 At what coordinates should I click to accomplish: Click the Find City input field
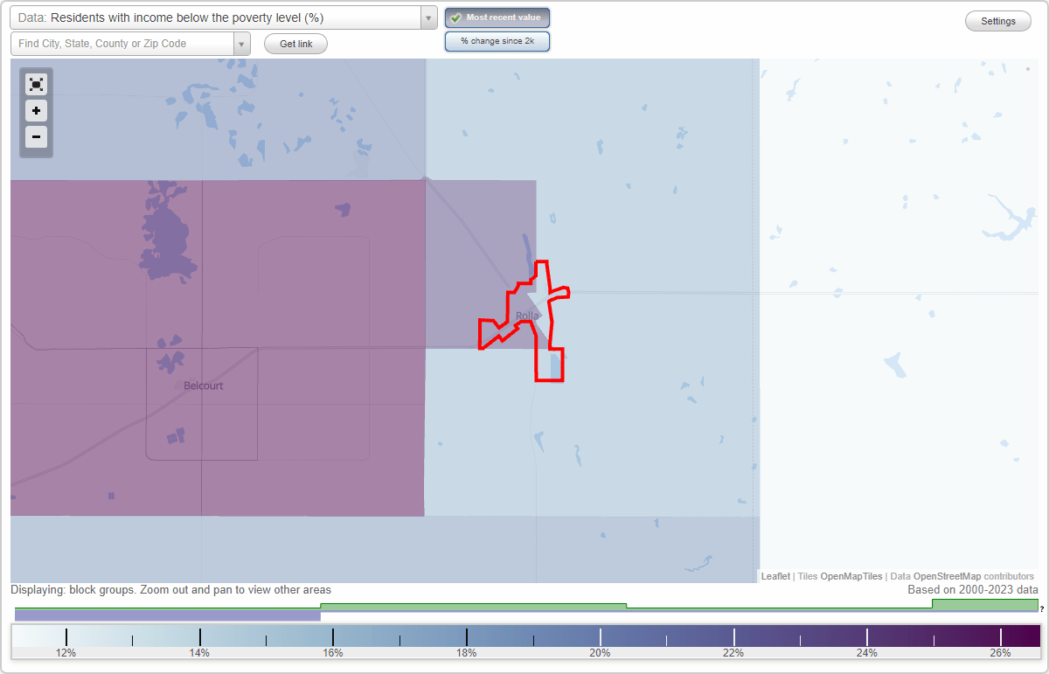(x=122, y=43)
